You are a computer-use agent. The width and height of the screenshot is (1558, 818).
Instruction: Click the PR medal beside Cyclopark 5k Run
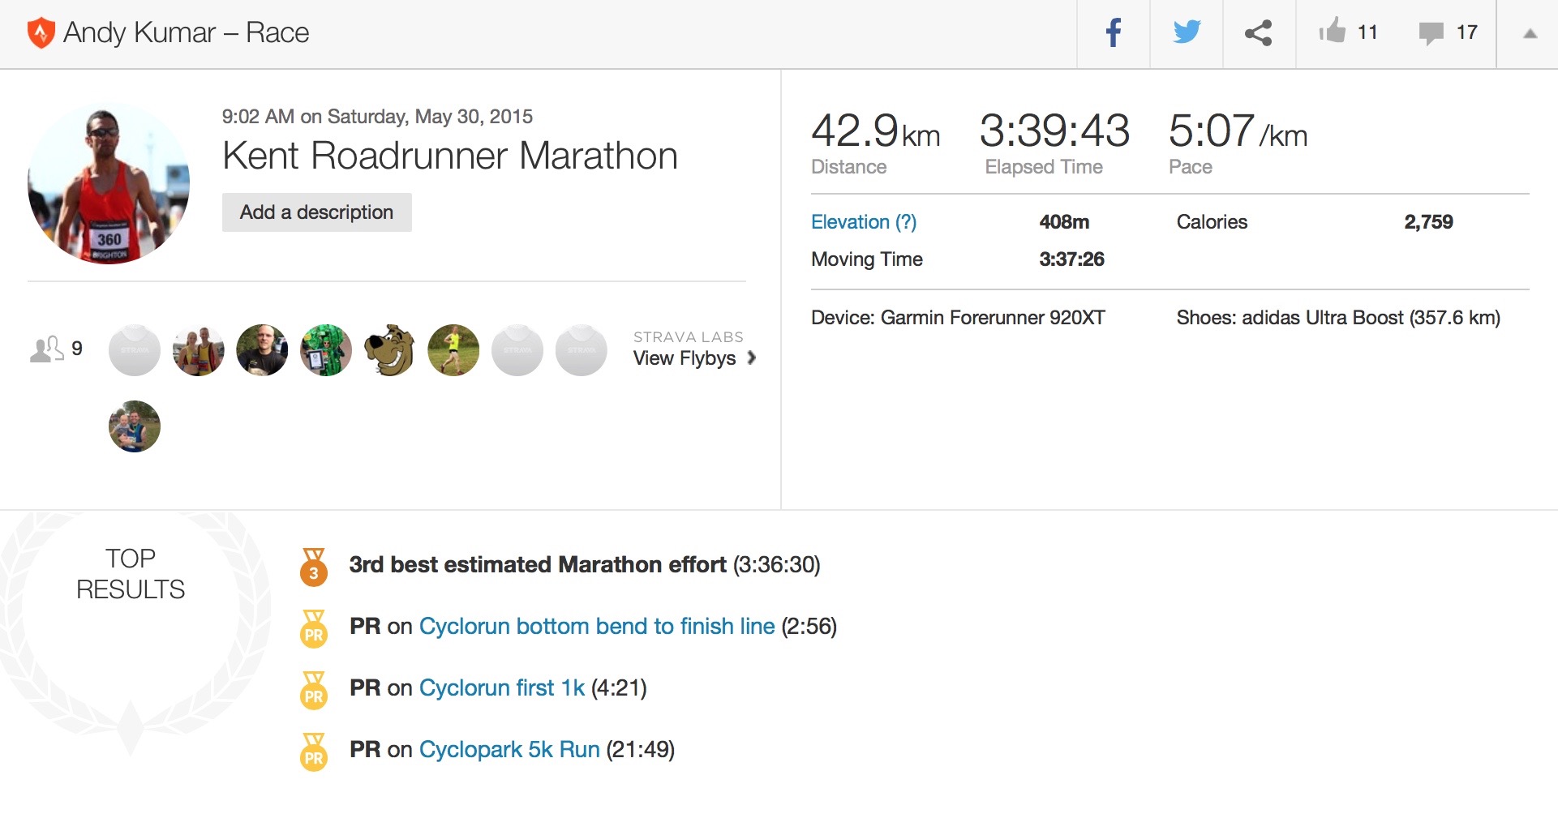[x=314, y=752]
